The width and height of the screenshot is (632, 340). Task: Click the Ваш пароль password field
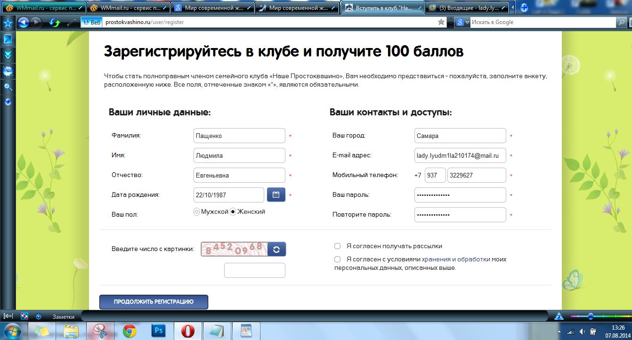click(460, 195)
